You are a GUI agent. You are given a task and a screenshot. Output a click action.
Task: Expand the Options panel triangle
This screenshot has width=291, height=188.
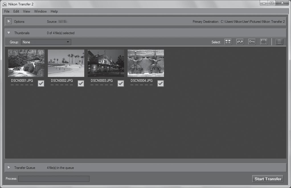(9, 21)
